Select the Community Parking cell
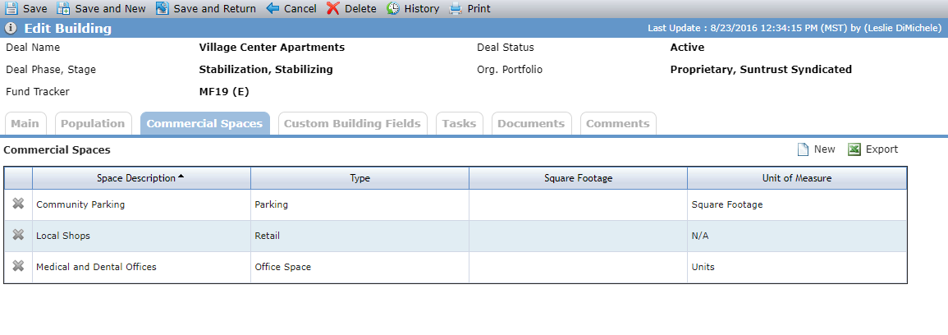 point(141,204)
